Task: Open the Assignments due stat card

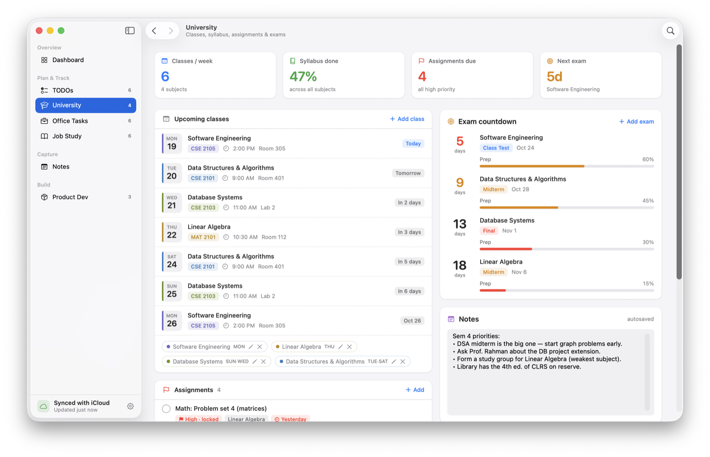Action: 472,75
